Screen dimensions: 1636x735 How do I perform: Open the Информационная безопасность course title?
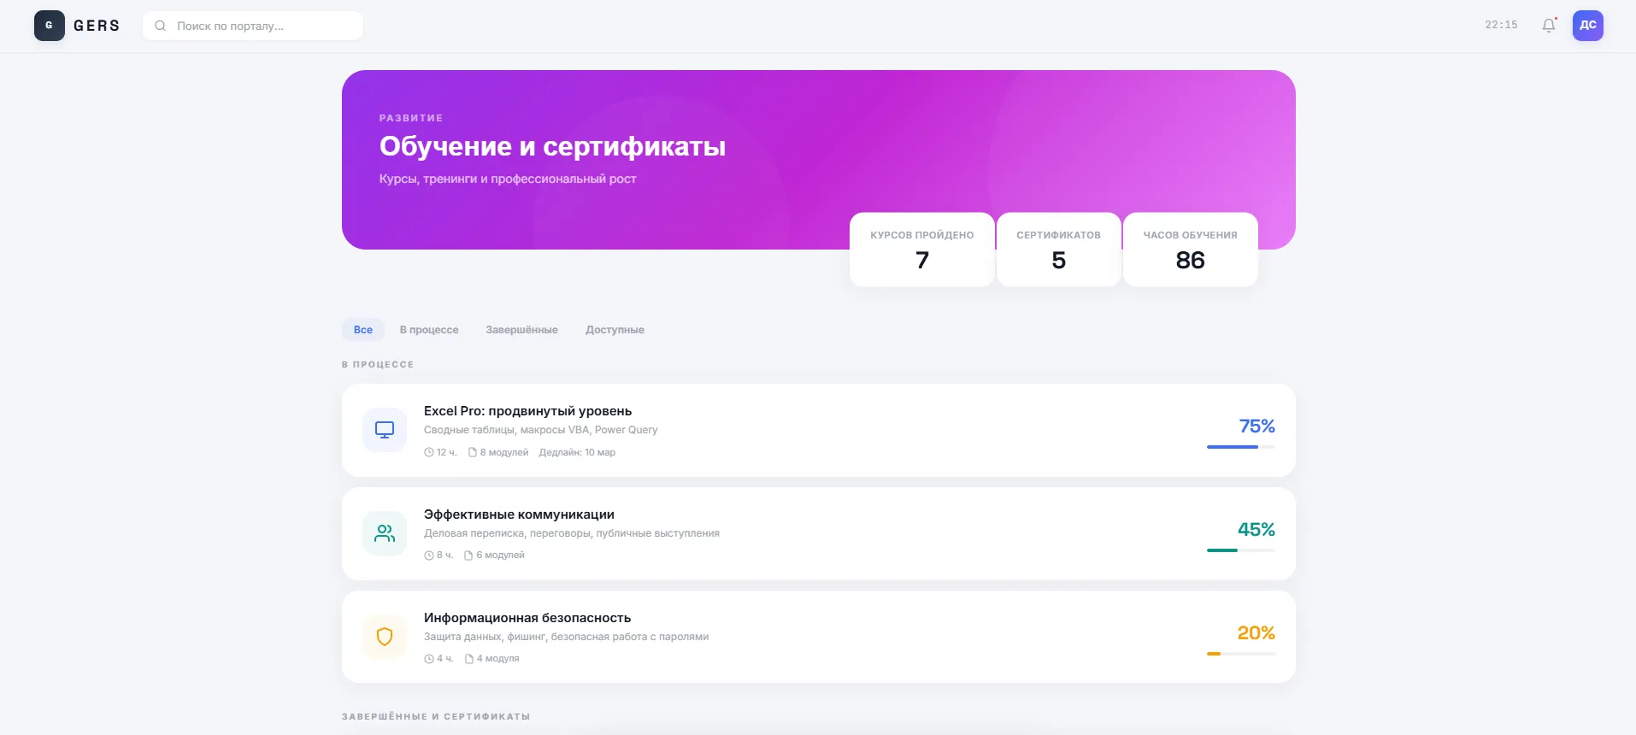[527, 618]
